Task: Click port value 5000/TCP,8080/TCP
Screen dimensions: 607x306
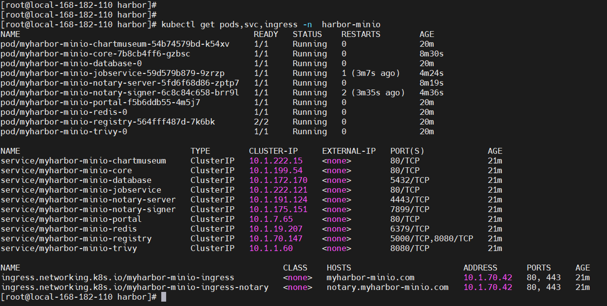Action: [432, 238]
